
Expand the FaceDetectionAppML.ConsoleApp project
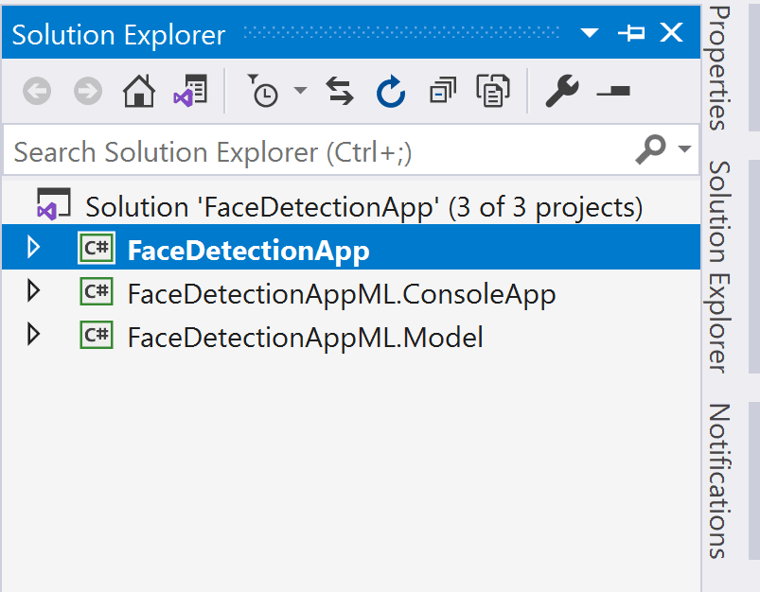click(x=34, y=291)
